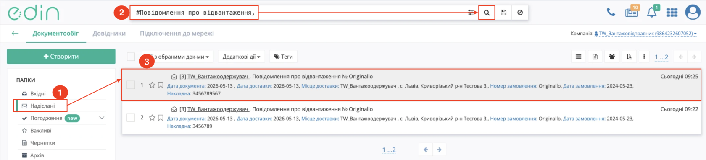706x160 pixels.
Task: Open TW_Вантажоодержувач link in row 2
Action: pos(218,109)
